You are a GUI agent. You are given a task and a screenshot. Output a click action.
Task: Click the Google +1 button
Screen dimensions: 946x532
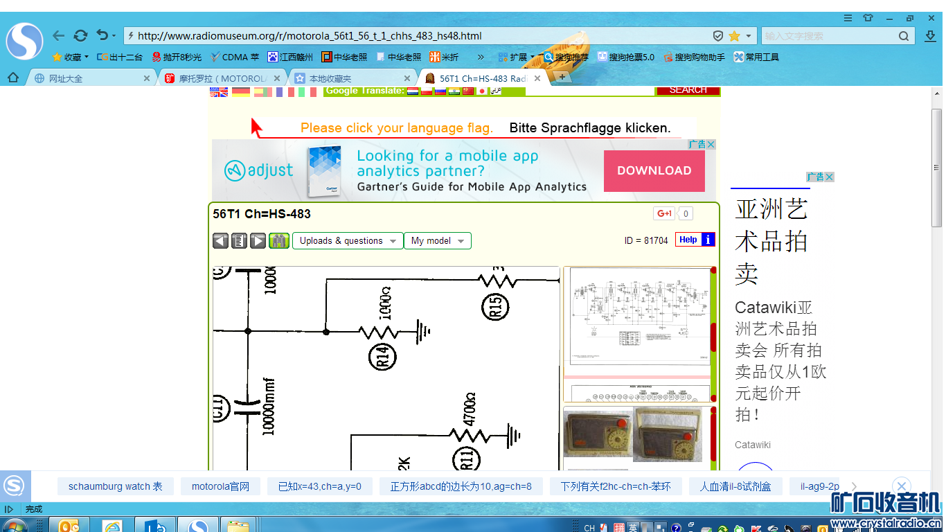(x=663, y=213)
